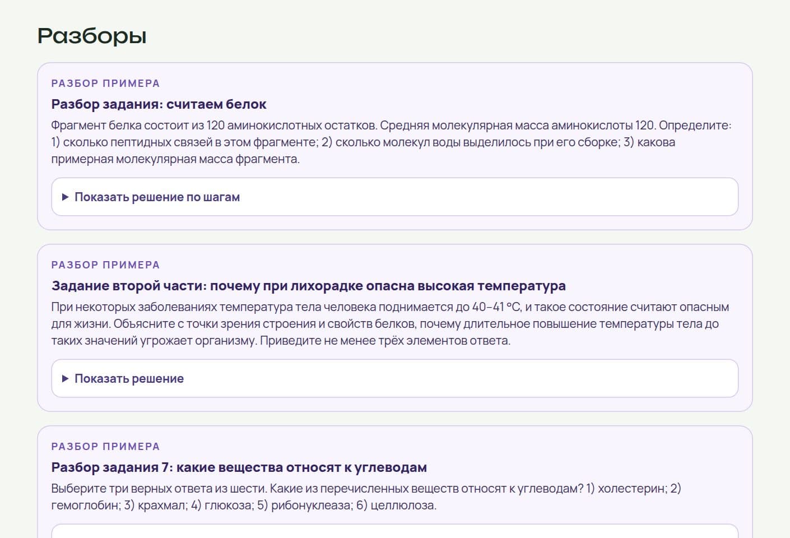The width and height of the screenshot is (790, 538).
Task: Click the "РАЗБОР ПРИМЕРА" label above task 7
Action: coord(105,447)
